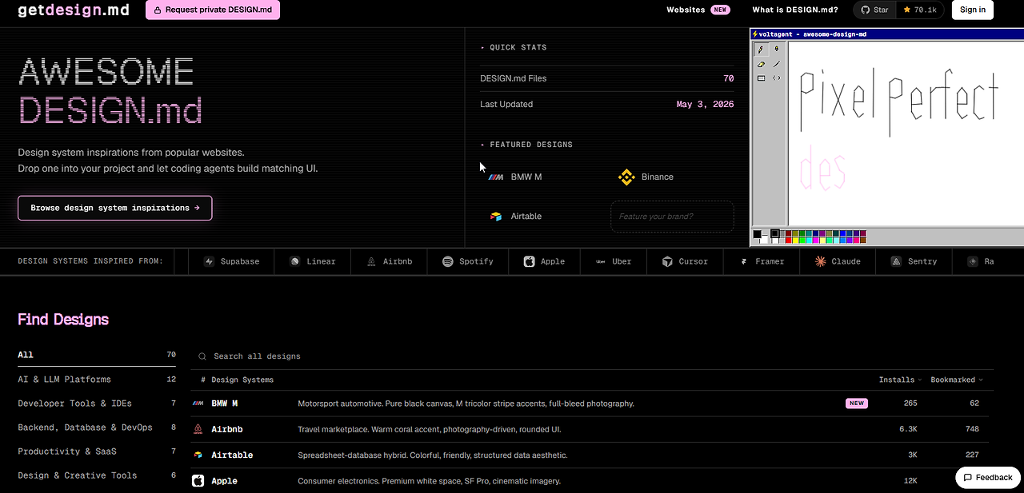Select the brush tool beside the pencil
The width and height of the screenshot is (1024, 493).
(776, 50)
